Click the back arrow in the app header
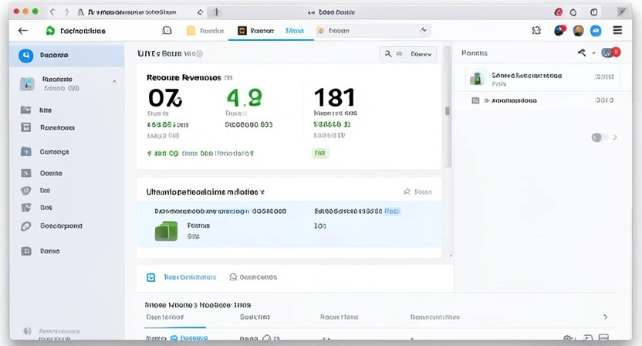 22,30
